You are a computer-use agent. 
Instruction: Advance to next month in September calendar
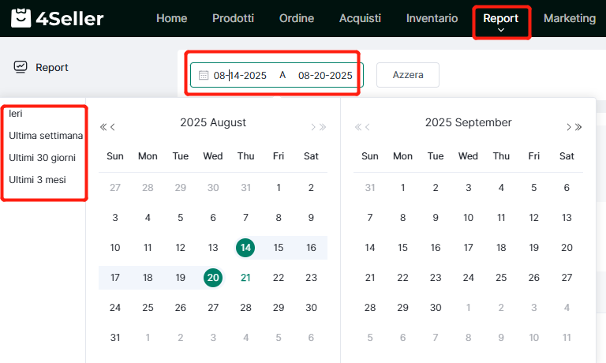point(568,127)
